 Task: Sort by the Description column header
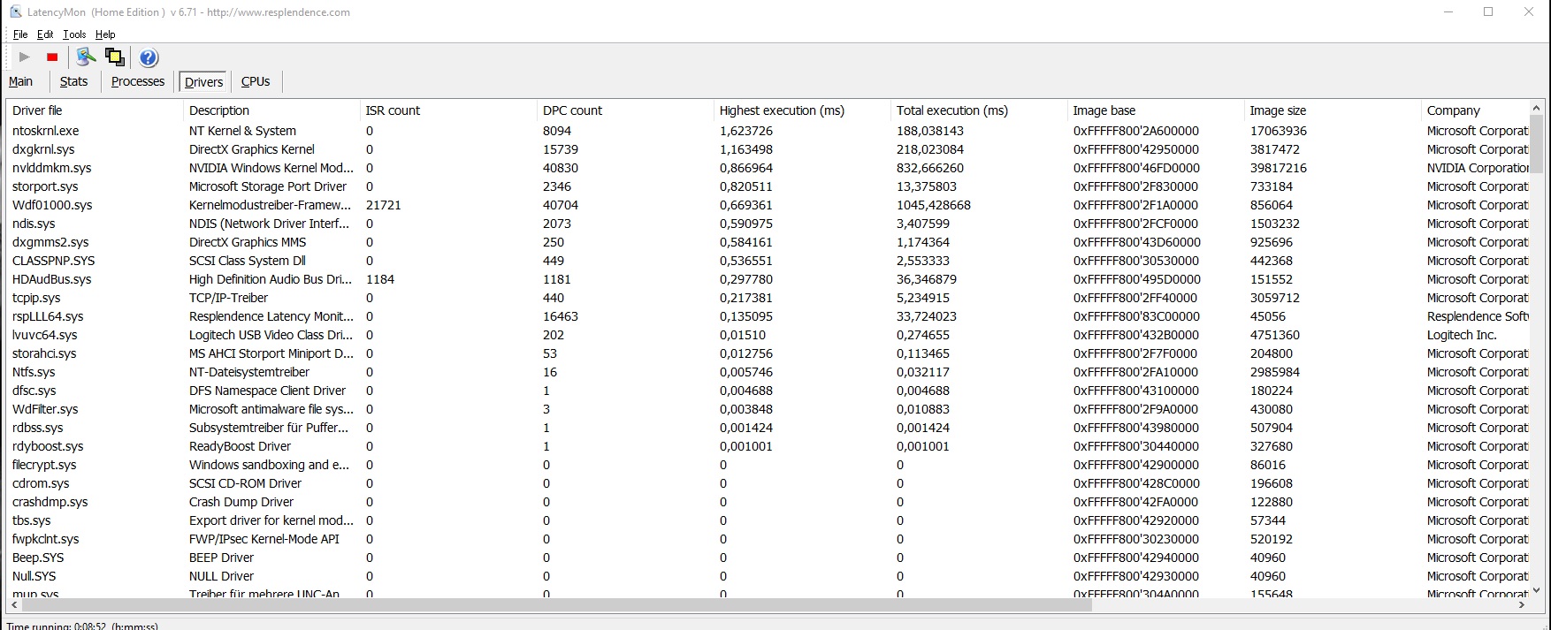(x=271, y=110)
